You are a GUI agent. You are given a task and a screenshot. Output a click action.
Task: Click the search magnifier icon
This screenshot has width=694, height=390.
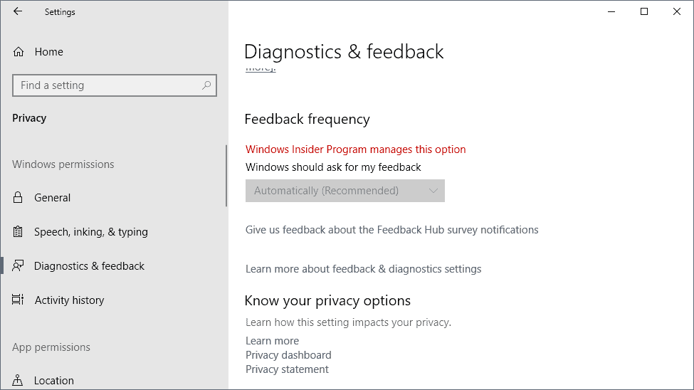click(x=206, y=85)
